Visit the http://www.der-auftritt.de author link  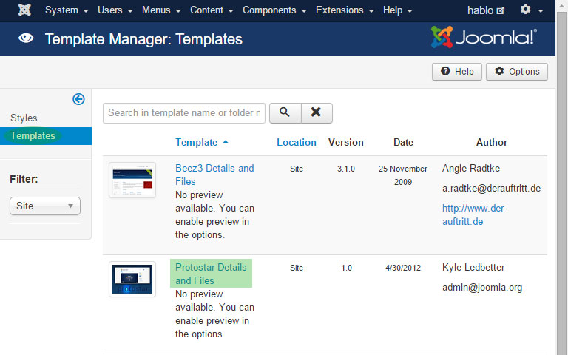click(474, 214)
